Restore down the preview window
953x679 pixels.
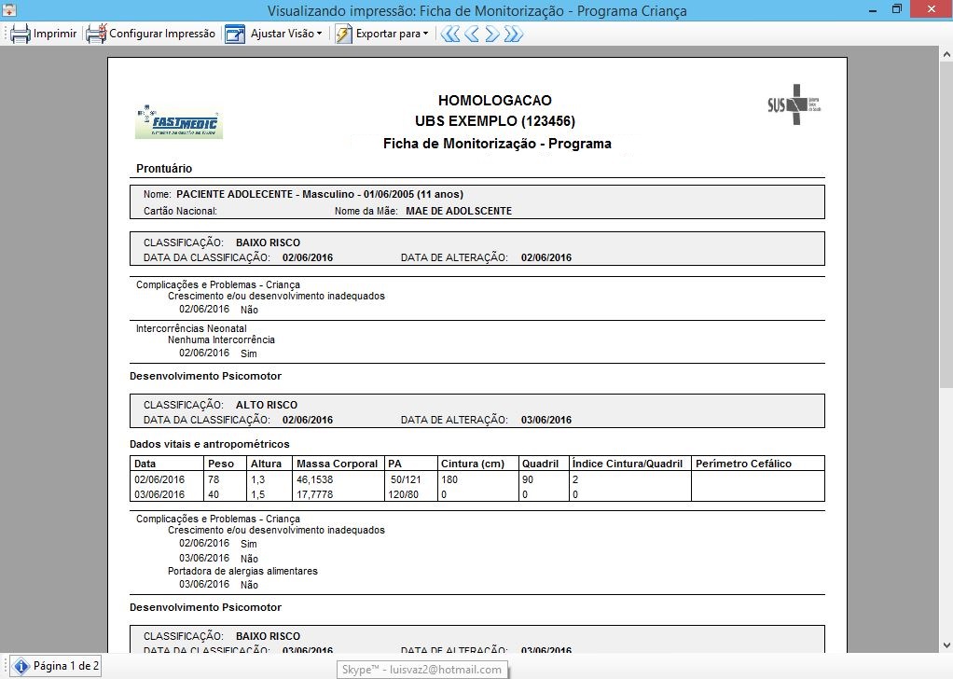click(897, 9)
